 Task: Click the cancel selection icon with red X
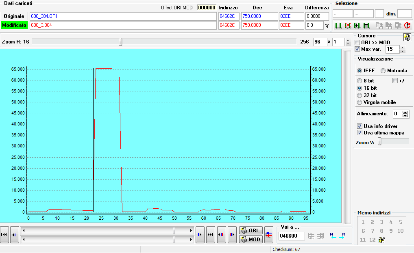[348, 25]
